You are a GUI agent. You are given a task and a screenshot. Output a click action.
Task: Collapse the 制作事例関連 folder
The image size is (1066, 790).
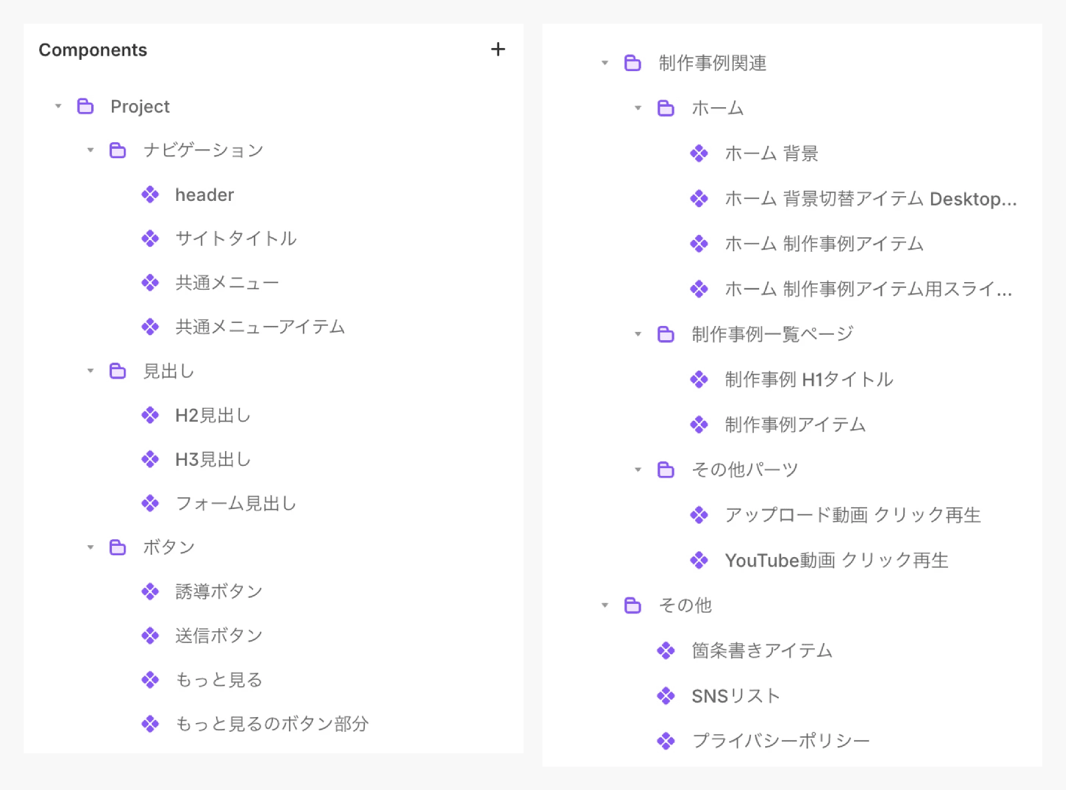[605, 63]
